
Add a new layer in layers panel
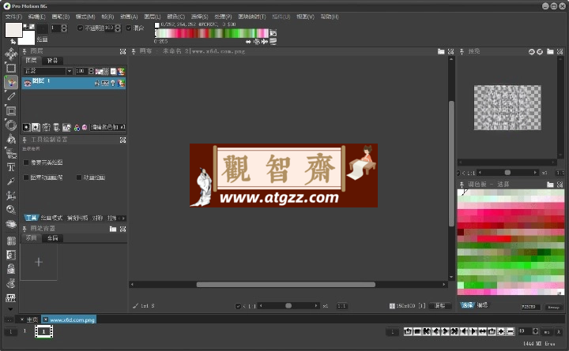27,127
